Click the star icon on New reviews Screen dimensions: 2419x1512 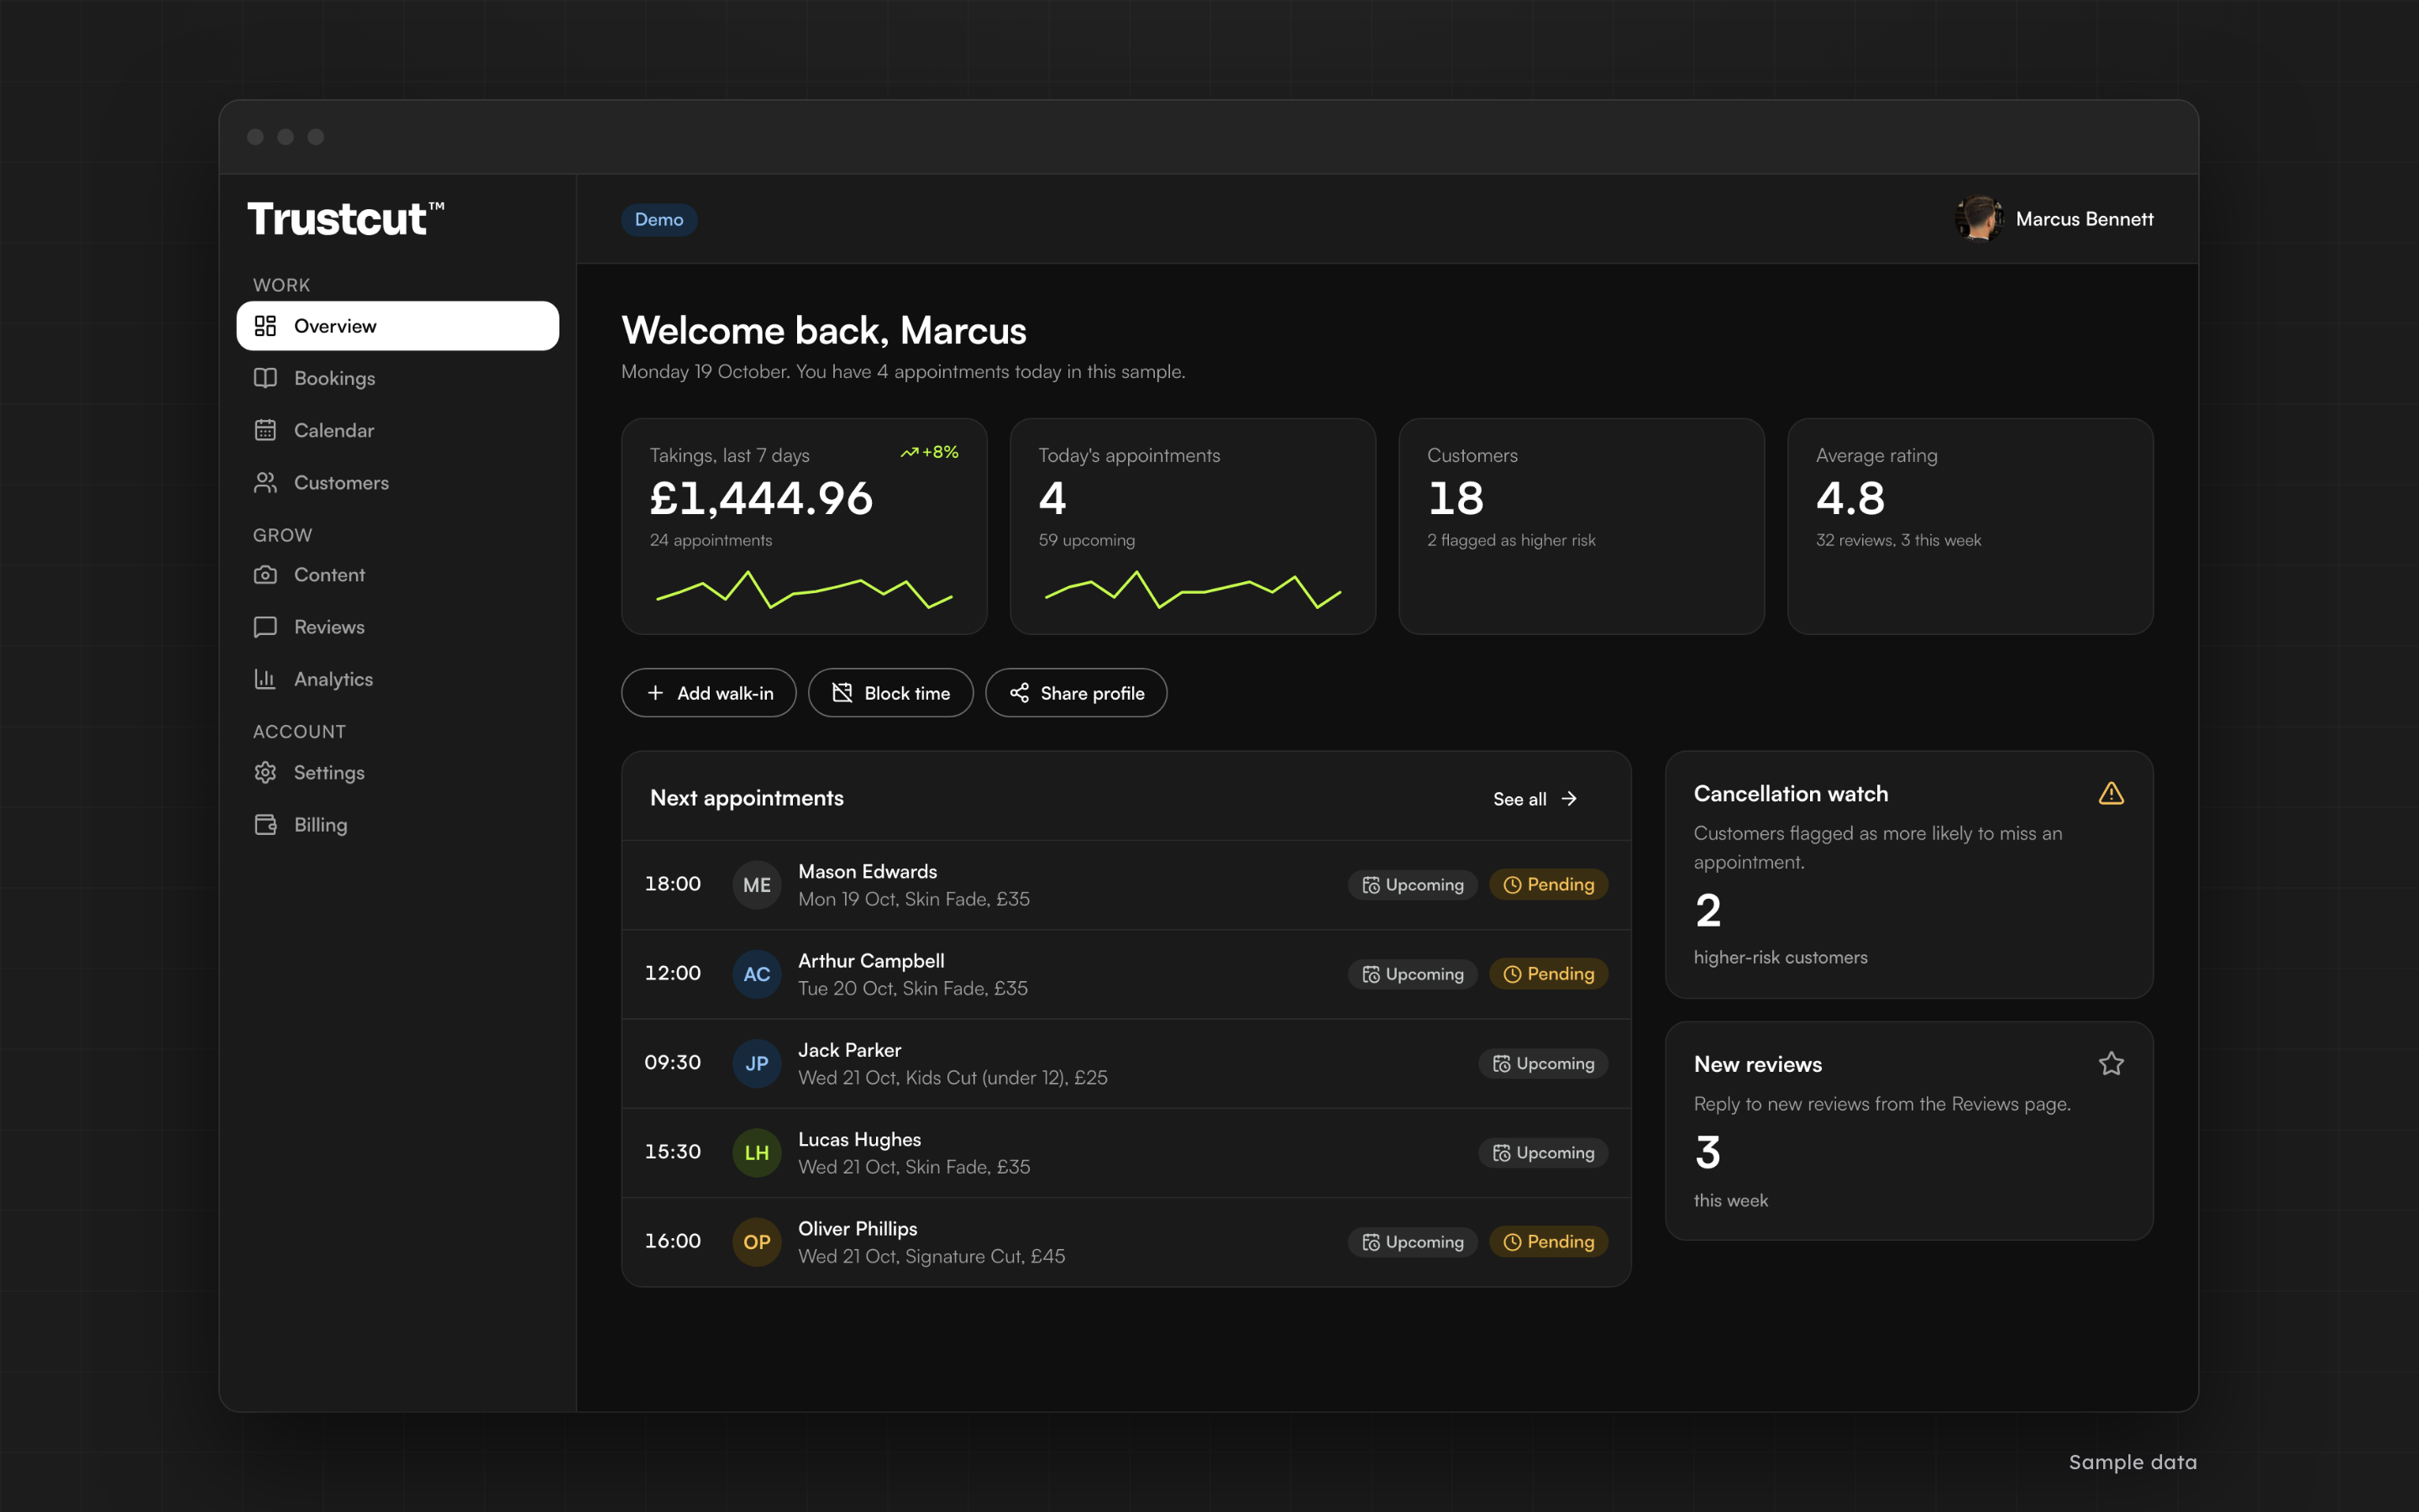(x=2111, y=1064)
